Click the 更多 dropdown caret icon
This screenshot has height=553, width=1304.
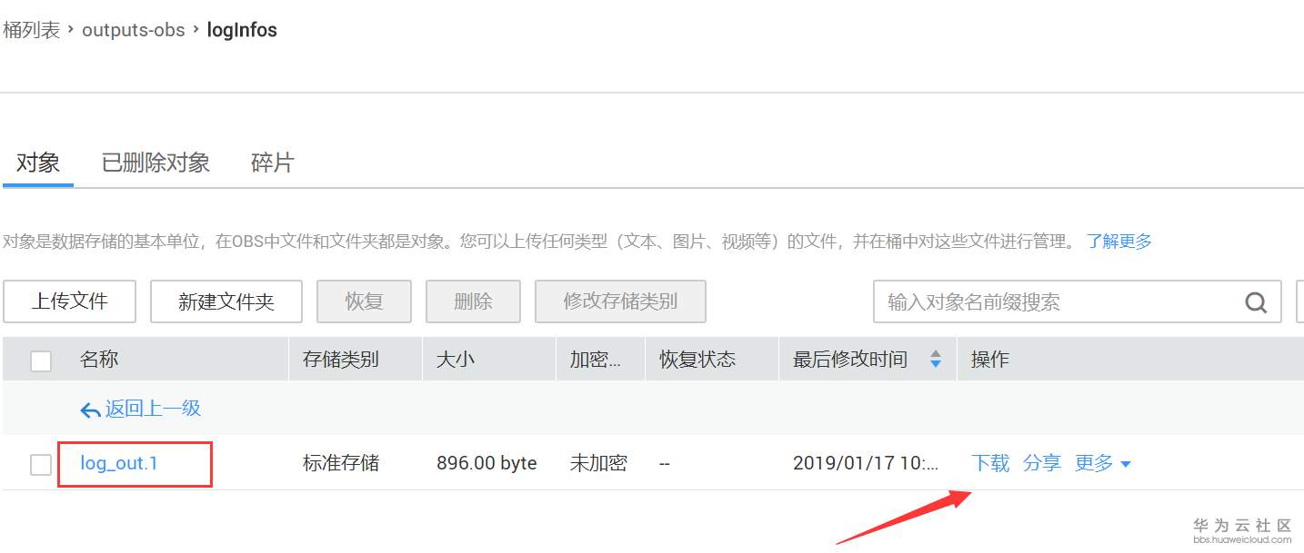click(x=1126, y=465)
